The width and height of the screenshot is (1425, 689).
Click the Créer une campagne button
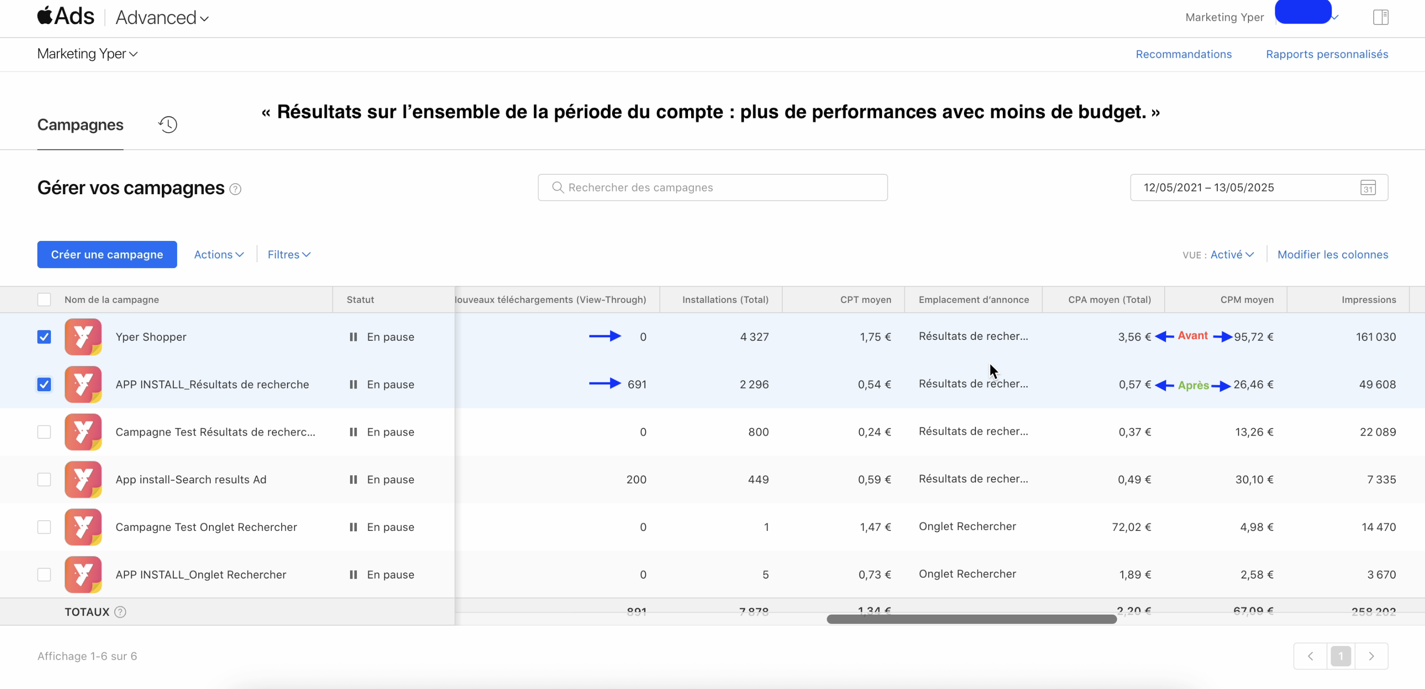click(x=107, y=255)
